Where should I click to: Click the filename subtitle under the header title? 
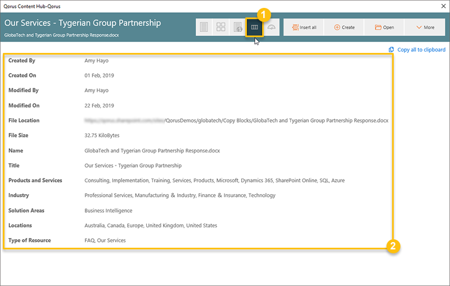pos(61,35)
